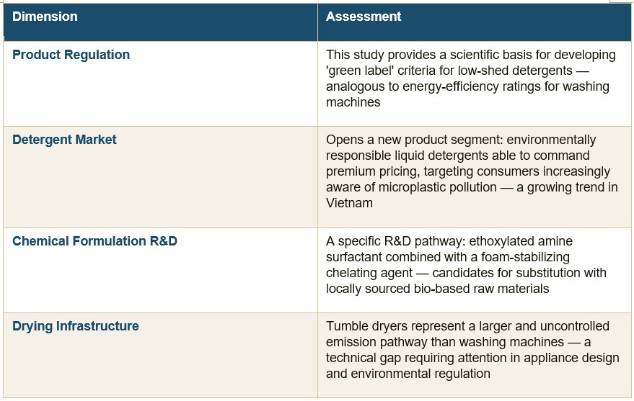The height and width of the screenshot is (401, 634).
Task: Select the Product Regulation row label
Action: pos(71,55)
